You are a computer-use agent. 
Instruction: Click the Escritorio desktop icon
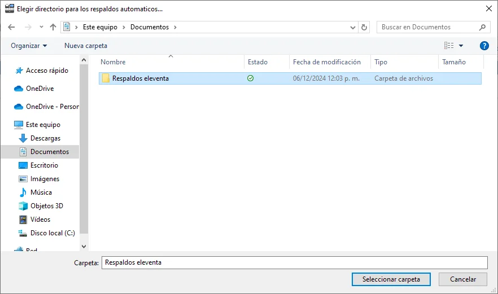pos(23,165)
